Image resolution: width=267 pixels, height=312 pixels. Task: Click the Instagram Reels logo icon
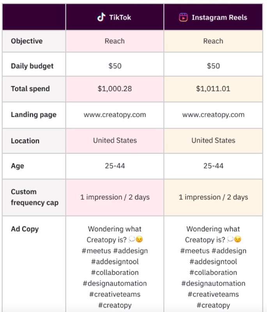tap(183, 17)
